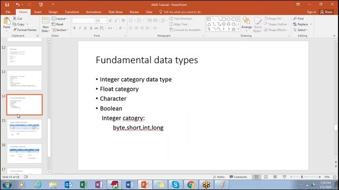Collapse the ribbon with the chevron arrow

click(x=334, y=36)
